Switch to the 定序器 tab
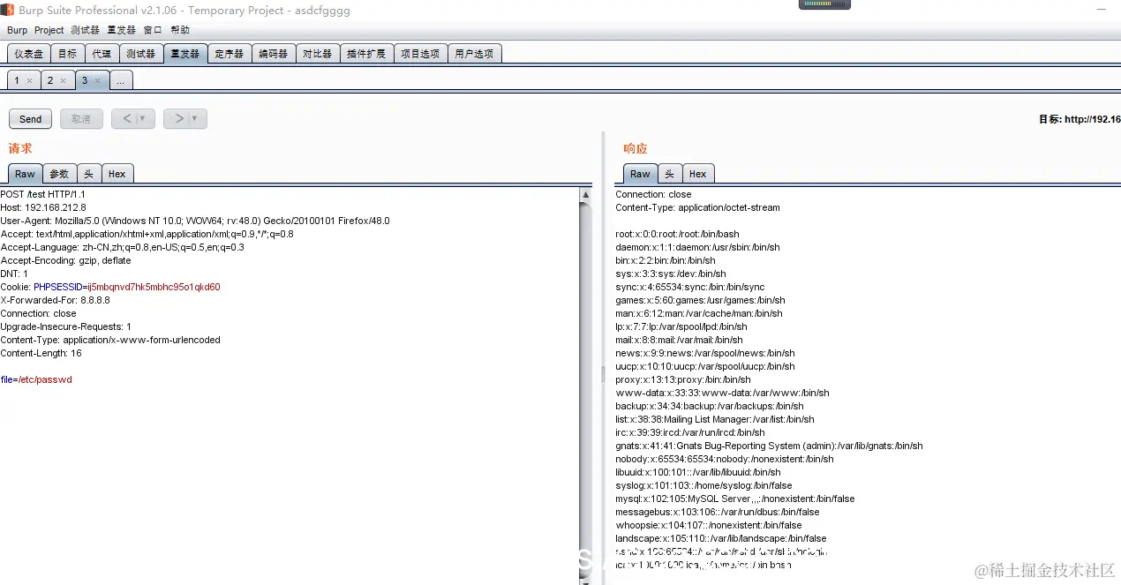Screen dimensions: 1121x585 point(229,54)
